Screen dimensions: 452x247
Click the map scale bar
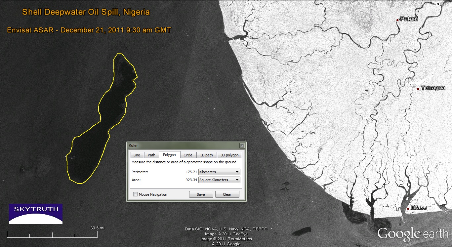[52, 235]
